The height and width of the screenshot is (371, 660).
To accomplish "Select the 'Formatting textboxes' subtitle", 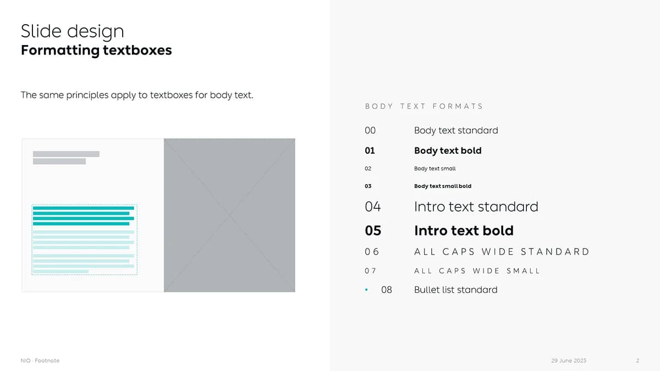I will coord(96,51).
